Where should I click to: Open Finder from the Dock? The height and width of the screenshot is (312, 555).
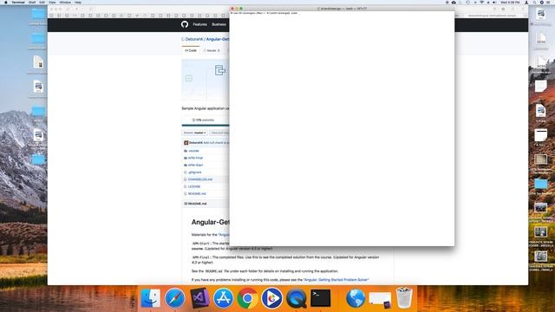[150, 298]
